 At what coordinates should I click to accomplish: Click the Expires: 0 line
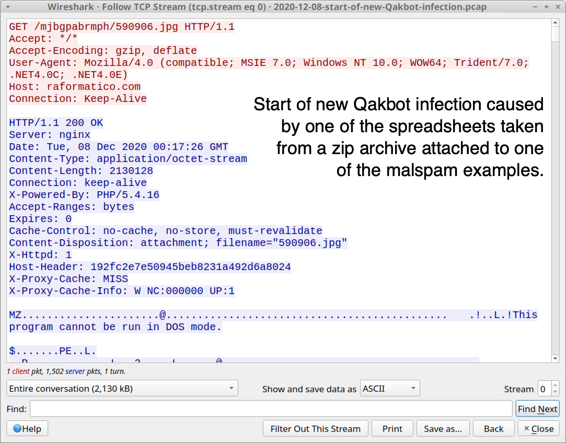pyautogui.click(x=40, y=218)
